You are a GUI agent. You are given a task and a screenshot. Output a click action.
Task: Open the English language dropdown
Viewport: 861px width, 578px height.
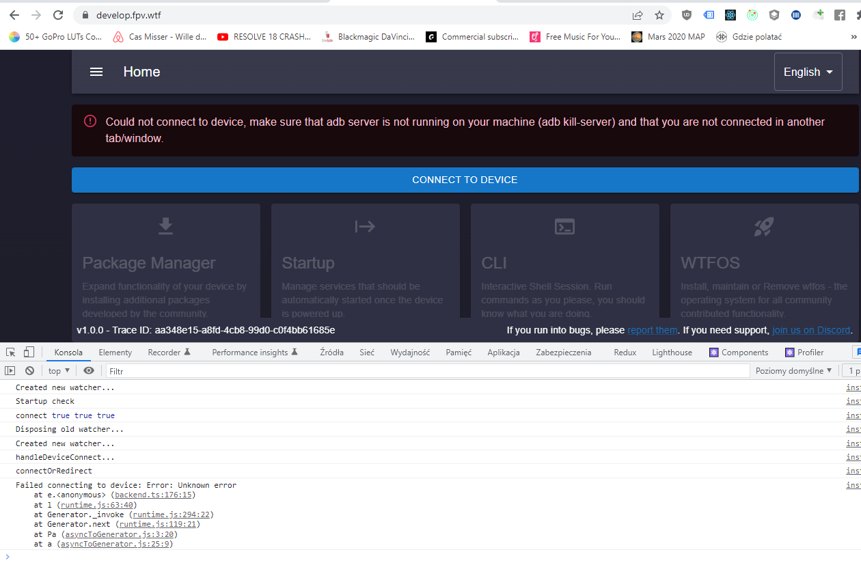click(x=808, y=72)
